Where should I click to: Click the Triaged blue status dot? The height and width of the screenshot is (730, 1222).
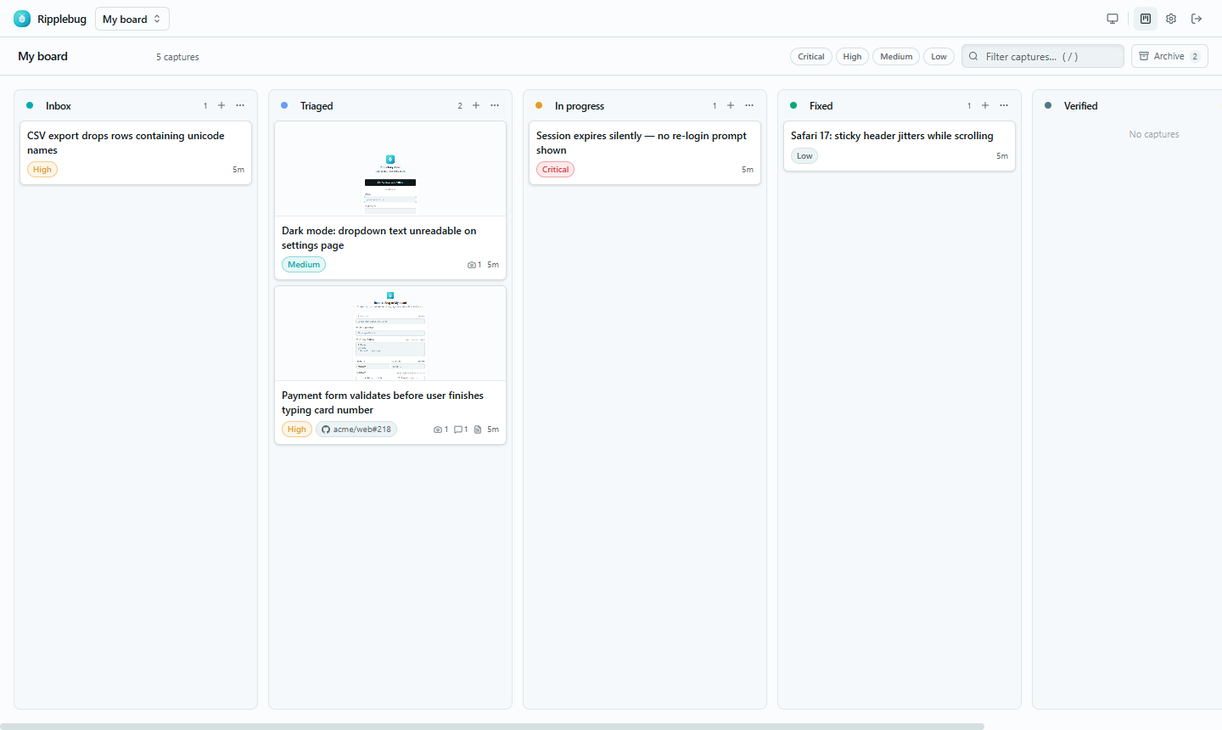[x=284, y=105]
